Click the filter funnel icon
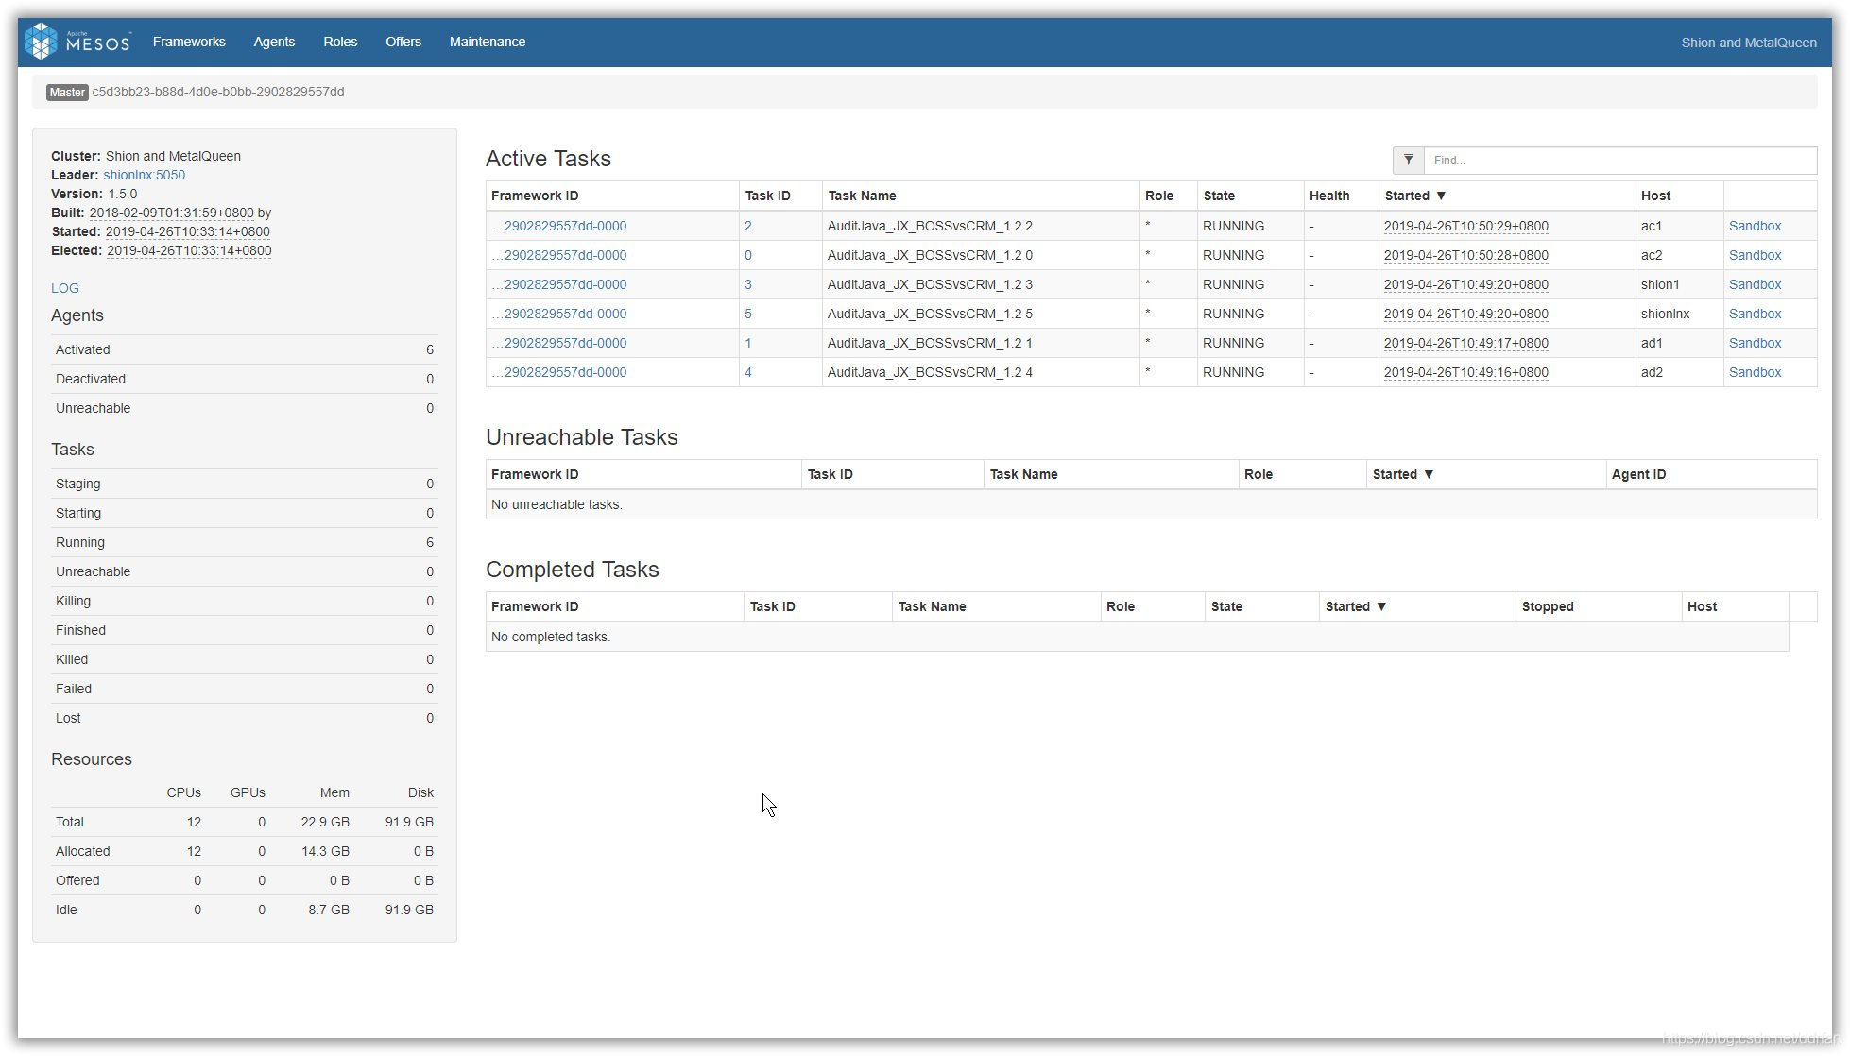Screen dimensions: 1850x1056 pos(1408,160)
